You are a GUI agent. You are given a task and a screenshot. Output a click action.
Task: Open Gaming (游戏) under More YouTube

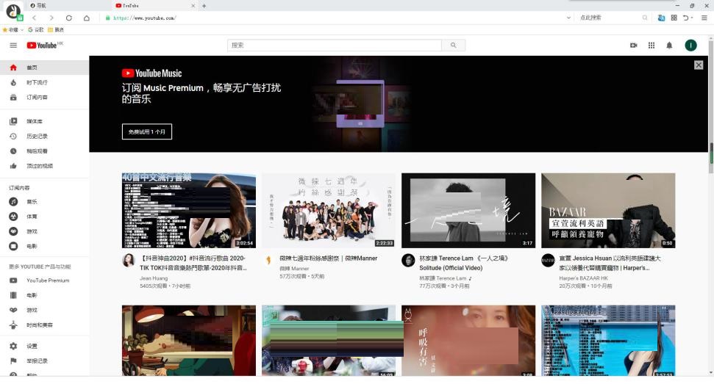44,310
